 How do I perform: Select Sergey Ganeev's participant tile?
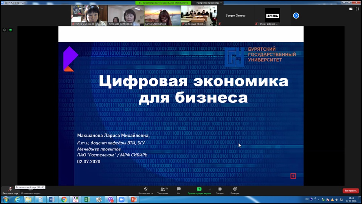click(x=235, y=16)
